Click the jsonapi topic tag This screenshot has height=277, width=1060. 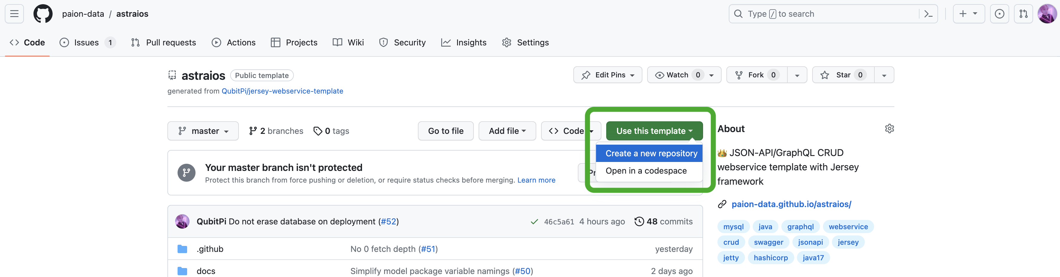pos(810,242)
